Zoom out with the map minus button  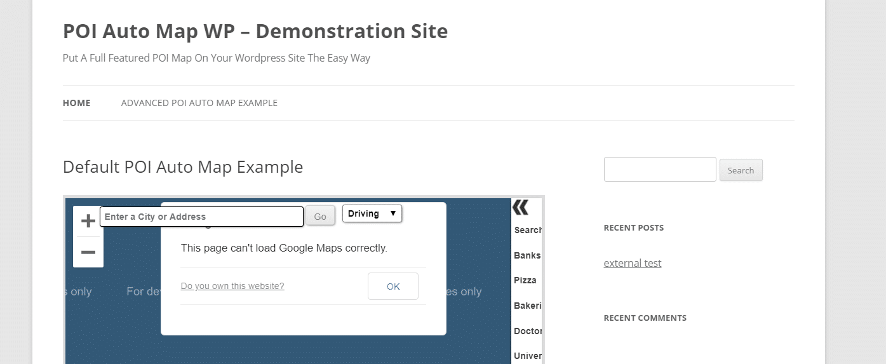click(88, 252)
